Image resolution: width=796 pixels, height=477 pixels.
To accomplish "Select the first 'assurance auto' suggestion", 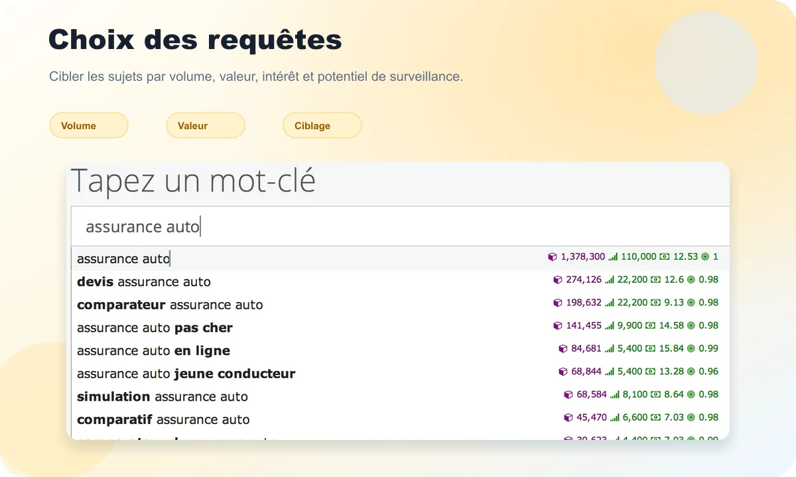I will pyautogui.click(x=400, y=258).
